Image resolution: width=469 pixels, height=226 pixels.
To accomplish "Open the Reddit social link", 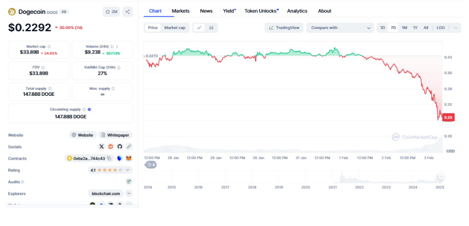I will (x=110, y=147).
